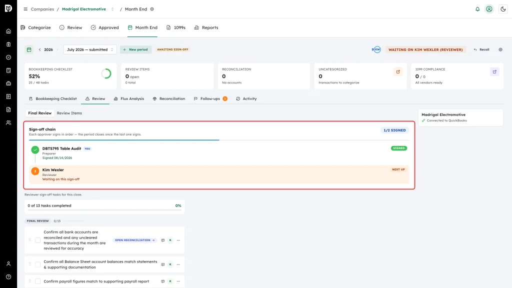Click Waiting on Kim Wexler (Reviewer) badge
Viewport: 512px width, 288px height.
pyautogui.click(x=425, y=49)
